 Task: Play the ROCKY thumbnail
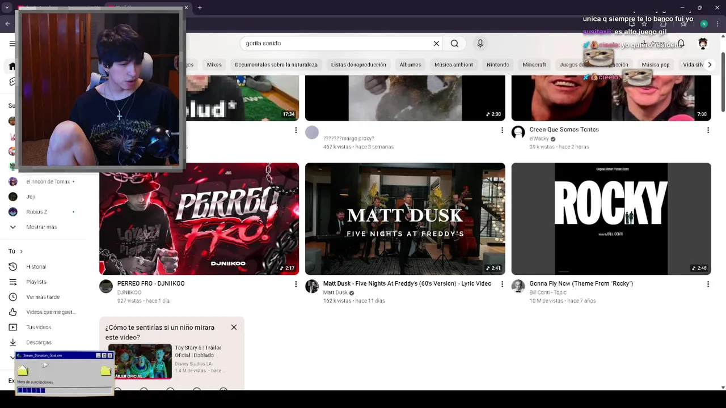pos(611,219)
